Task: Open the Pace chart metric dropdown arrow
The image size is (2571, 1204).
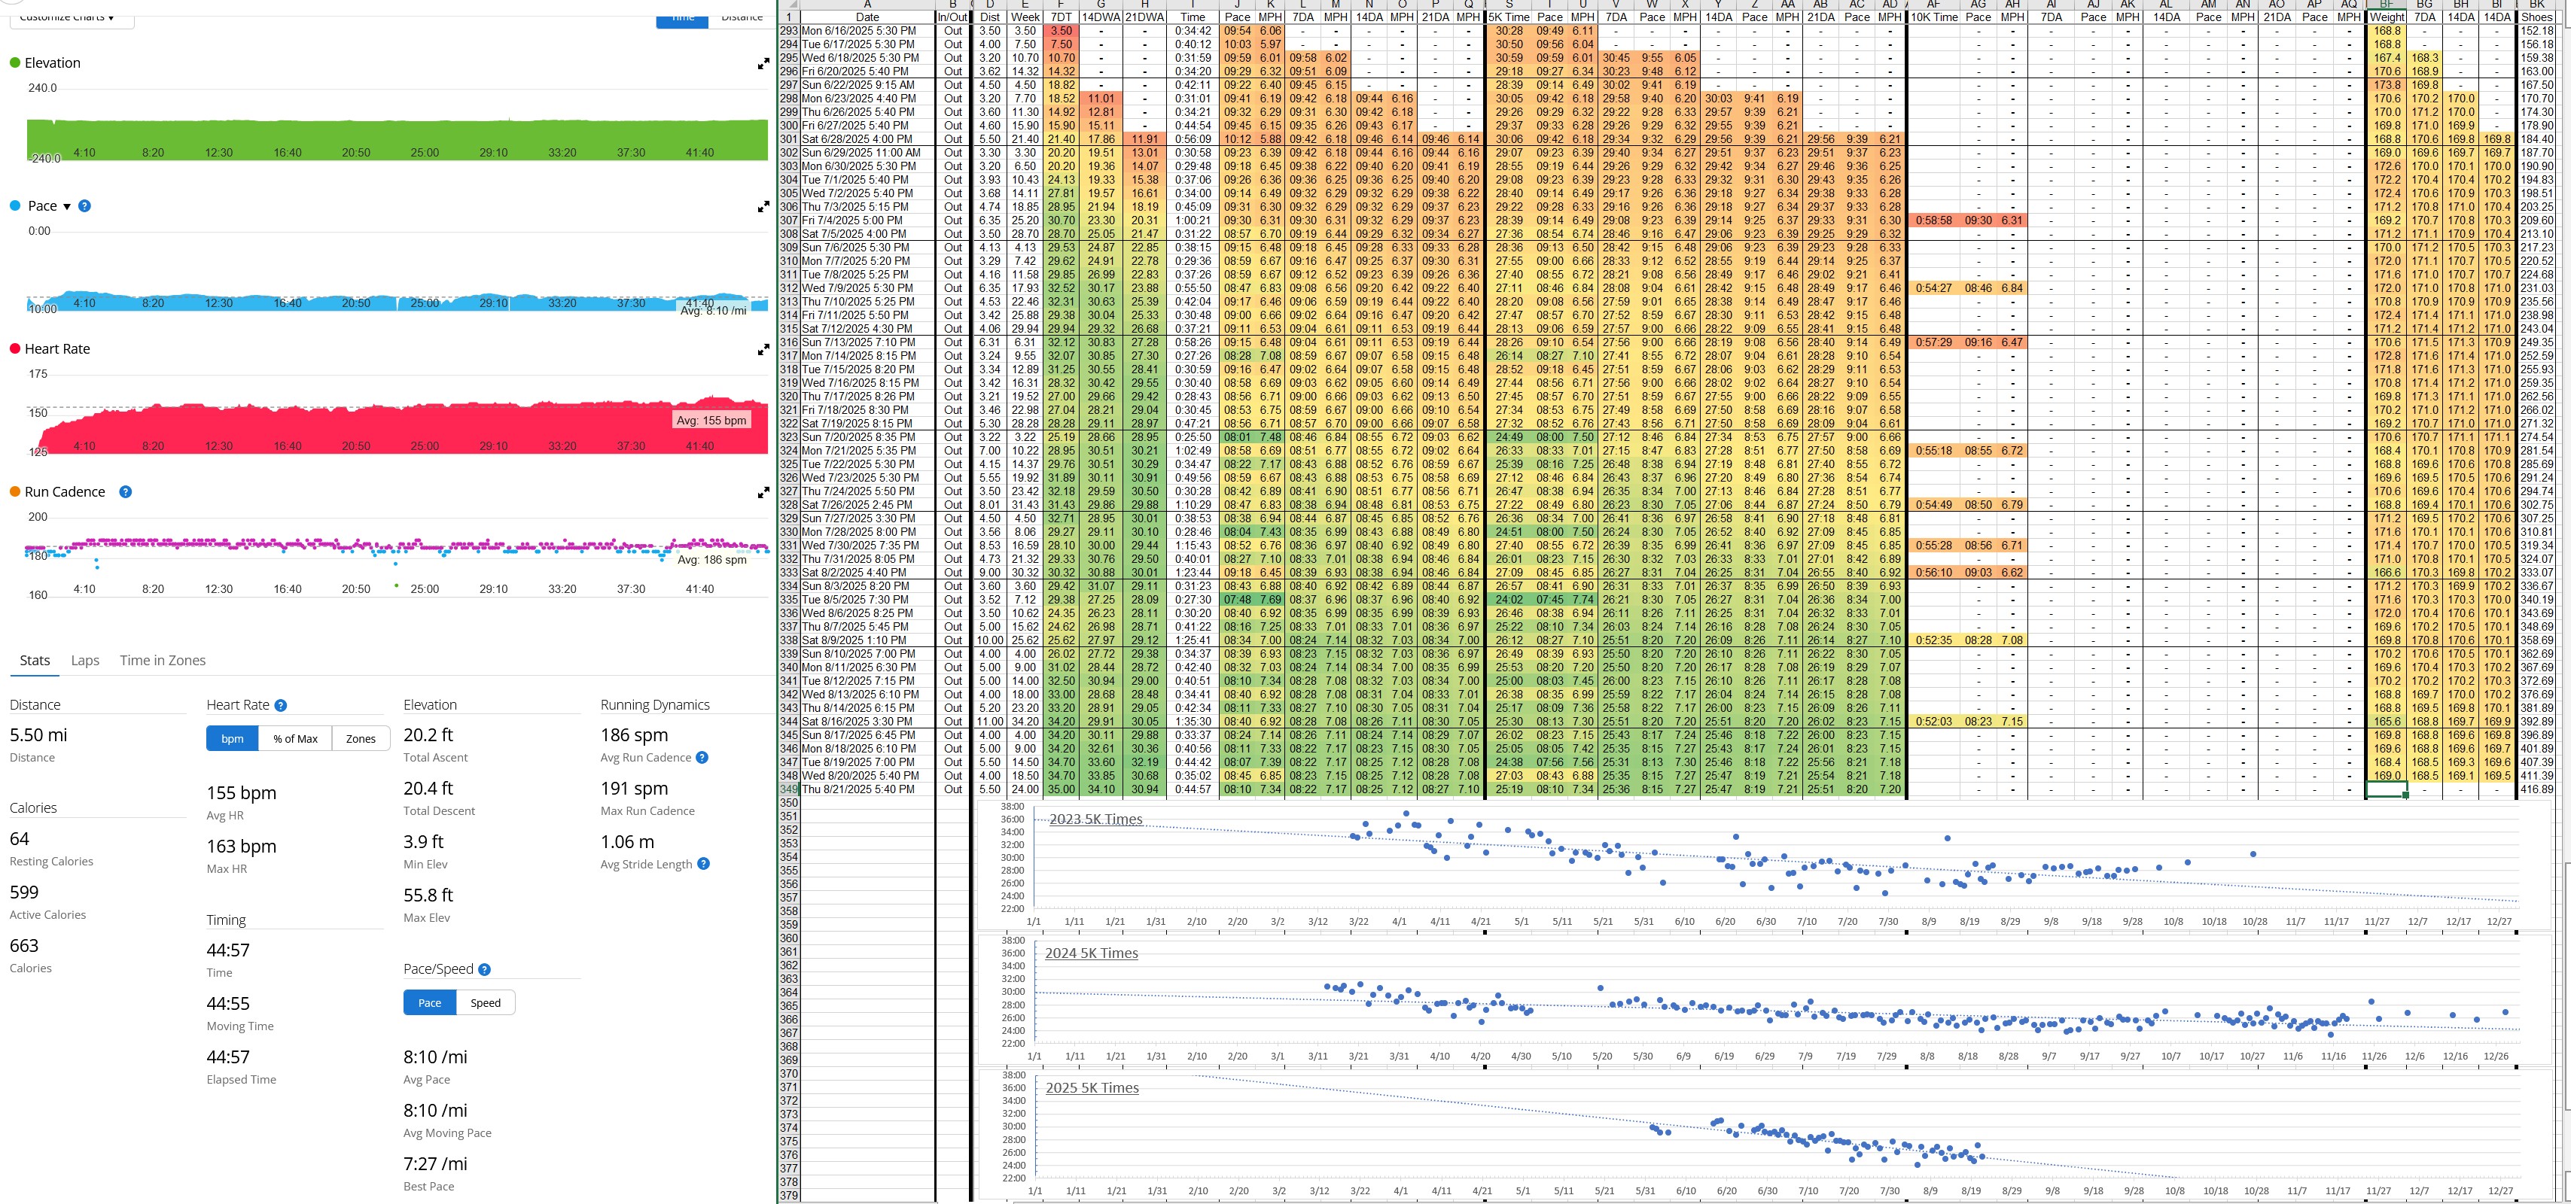Action: coord(67,206)
